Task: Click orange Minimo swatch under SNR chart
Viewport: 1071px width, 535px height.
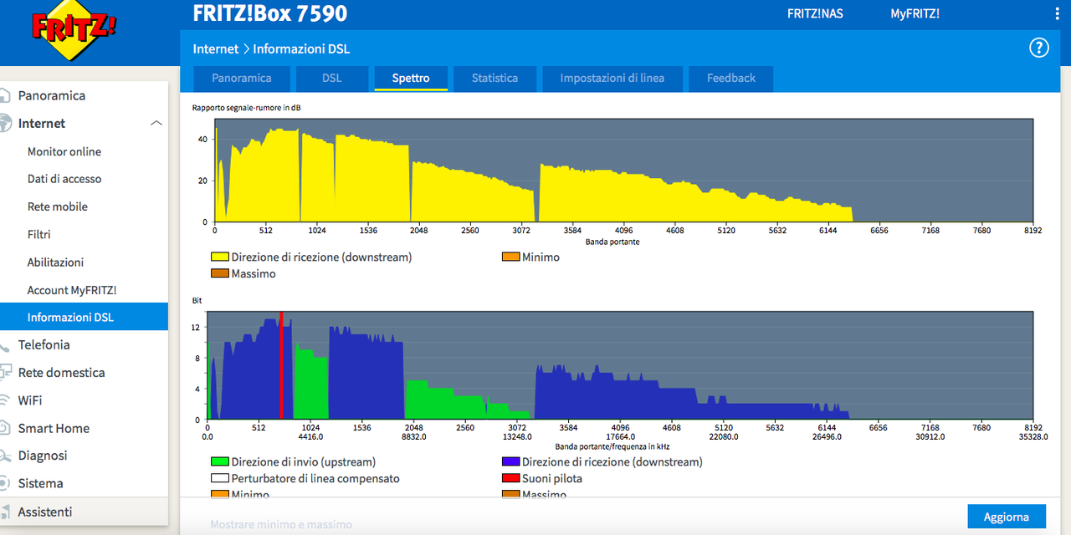Action: point(510,257)
